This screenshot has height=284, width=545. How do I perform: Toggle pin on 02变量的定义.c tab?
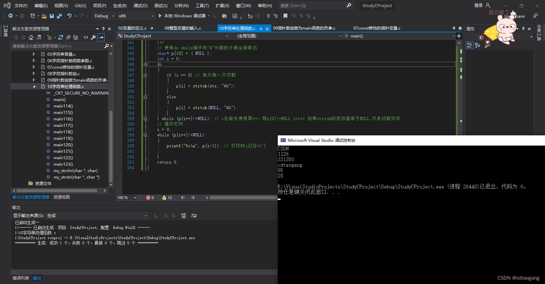click(x=152, y=28)
